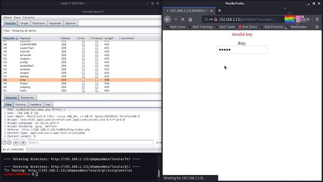Toggle Timeout checkbox for andrew row
The image size is (323, 182).
[96, 69]
